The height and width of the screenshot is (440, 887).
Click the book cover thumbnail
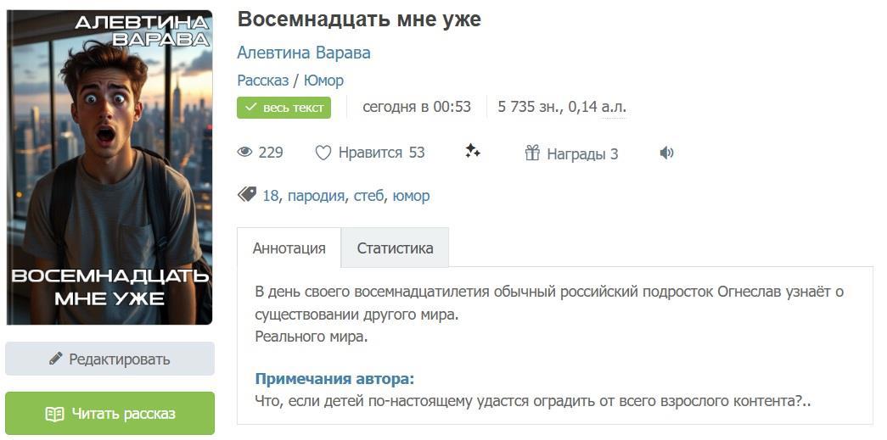click(x=109, y=168)
